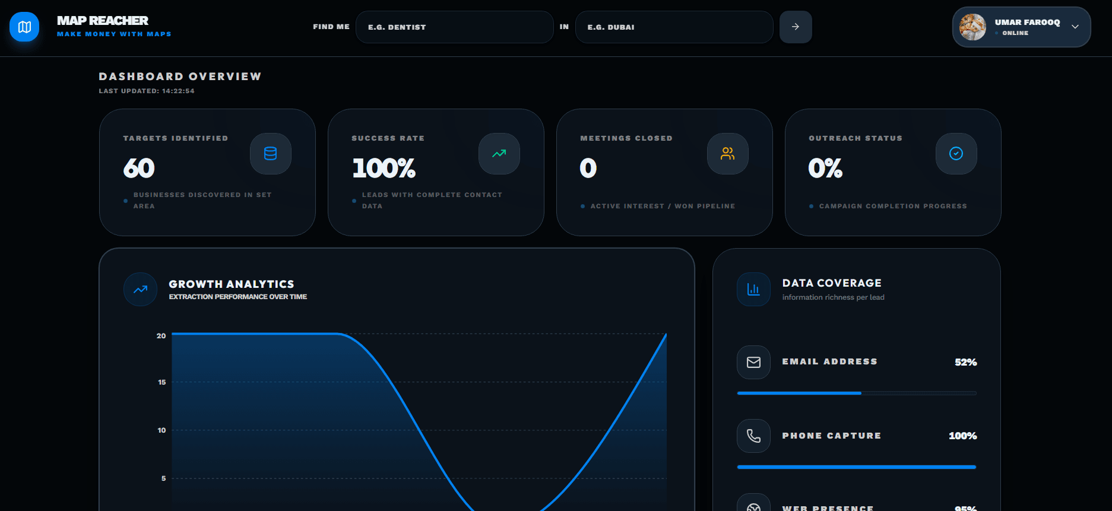Click the people icon in Meetings Closed card

(728, 154)
